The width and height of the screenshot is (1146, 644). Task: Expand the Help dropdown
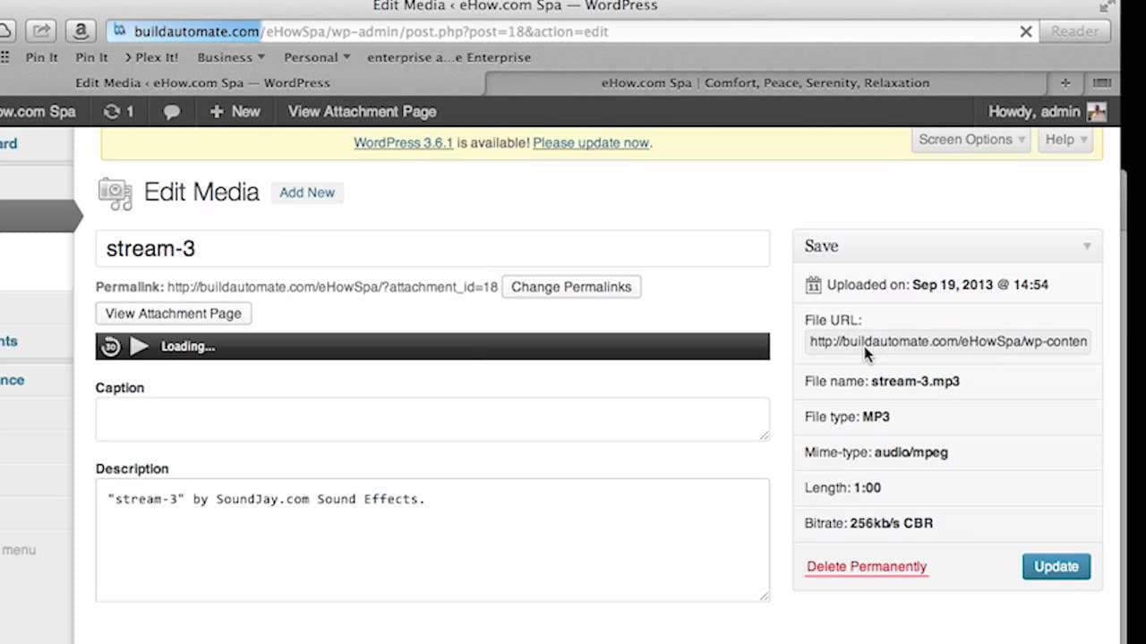click(x=1065, y=140)
